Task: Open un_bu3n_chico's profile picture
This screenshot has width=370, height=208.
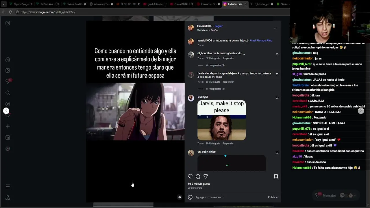Action: tap(191, 153)
